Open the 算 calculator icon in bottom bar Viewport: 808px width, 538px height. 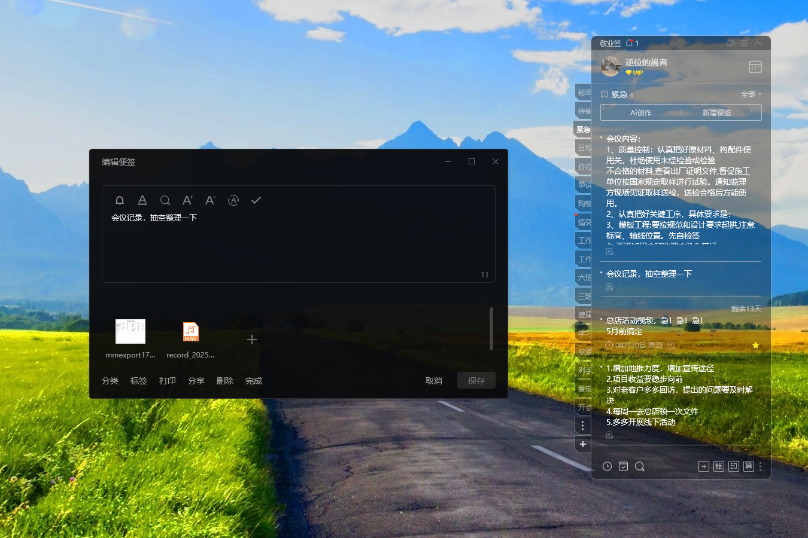coord(748,466)
